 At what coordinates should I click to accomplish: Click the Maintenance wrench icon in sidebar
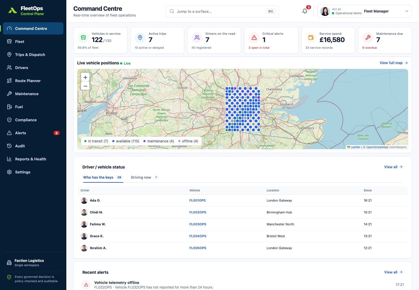[9, 94]
